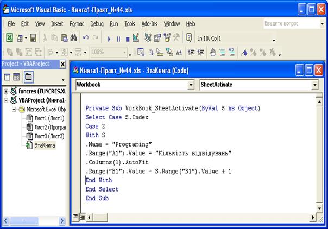The height and width of the screenshot is (229, 328).
Task: Open the 100% zoom combo box
Action: 109,52
